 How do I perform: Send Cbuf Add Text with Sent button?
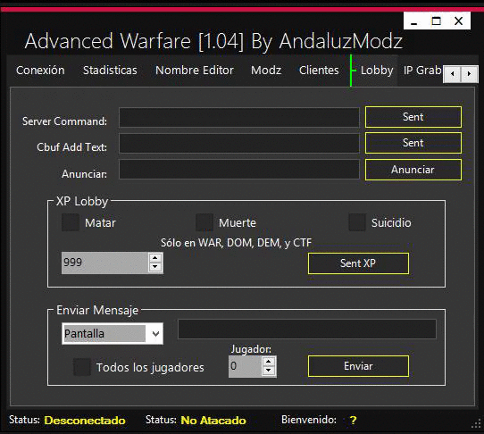pos(413,143)
